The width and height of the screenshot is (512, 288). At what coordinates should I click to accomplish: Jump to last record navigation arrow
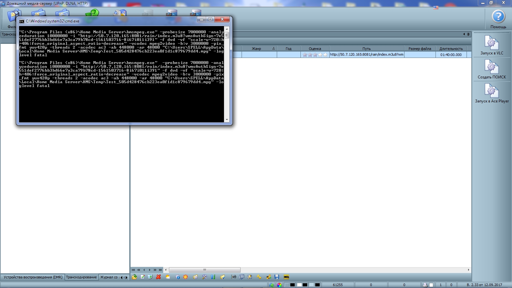tap(160, 270)
